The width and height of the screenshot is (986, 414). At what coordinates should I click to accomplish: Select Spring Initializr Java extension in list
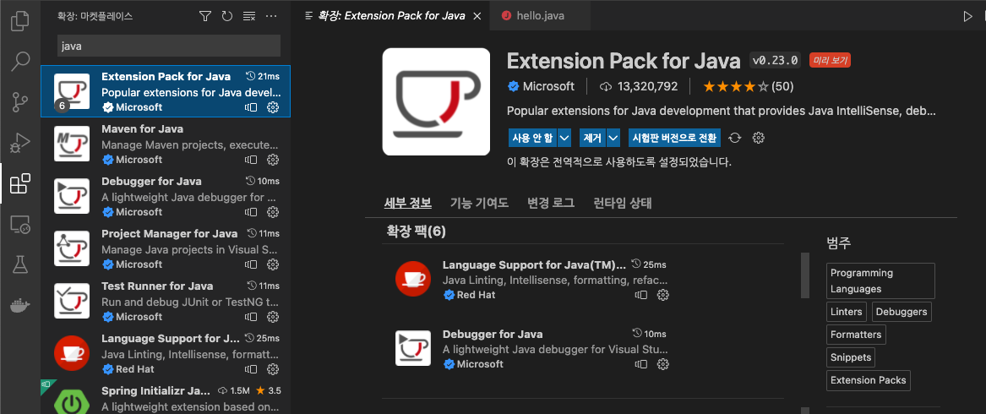(x=166, y=398)
